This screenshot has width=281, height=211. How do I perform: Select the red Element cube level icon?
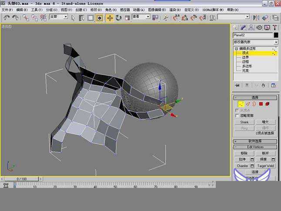(x=268, y=104)
